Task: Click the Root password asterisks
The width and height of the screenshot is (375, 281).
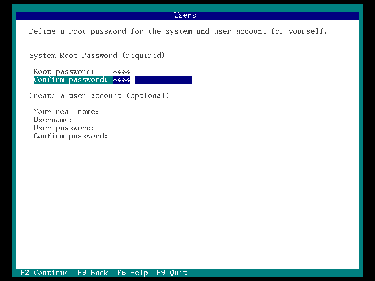Action: click(122, 72)
